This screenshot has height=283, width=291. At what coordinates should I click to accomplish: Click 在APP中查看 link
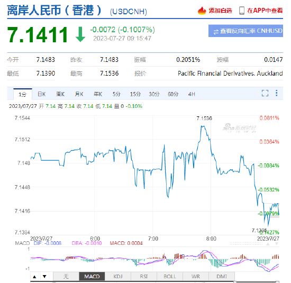tap(265, 11)
